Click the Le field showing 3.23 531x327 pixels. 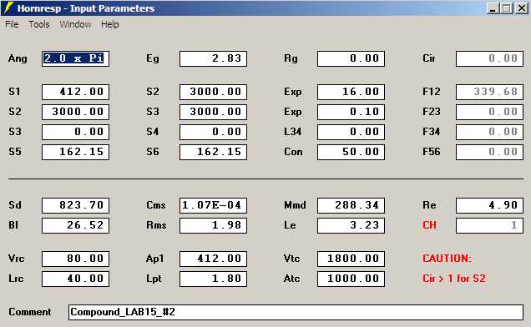pos(351,225)
